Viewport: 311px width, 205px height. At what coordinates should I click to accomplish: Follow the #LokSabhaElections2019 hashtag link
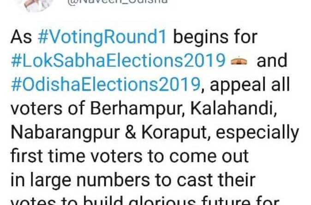pos(118,61)
